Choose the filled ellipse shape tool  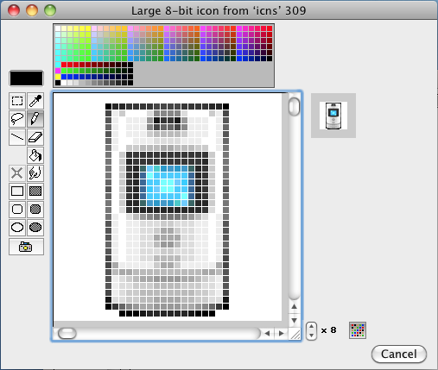click(35, 228)
